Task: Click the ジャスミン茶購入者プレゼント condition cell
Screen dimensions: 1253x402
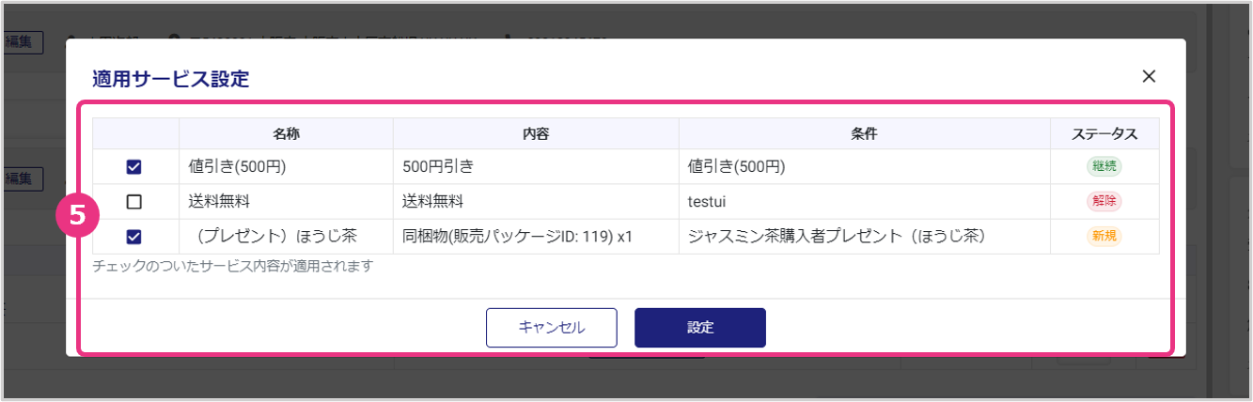Action: click(836, 237)
